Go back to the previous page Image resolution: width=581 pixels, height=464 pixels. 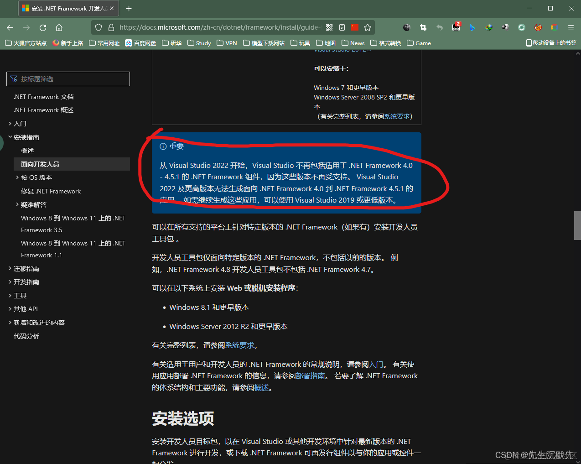tap(10, 27)
